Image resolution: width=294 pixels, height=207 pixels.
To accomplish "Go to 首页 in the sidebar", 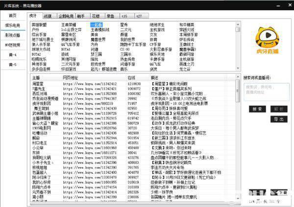I will (13, 16).
